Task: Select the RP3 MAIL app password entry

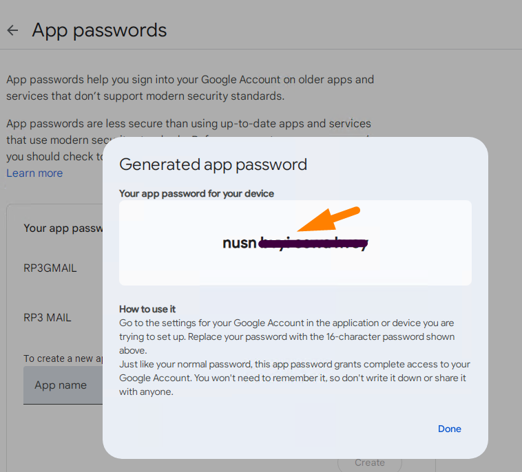Action: 48,317
